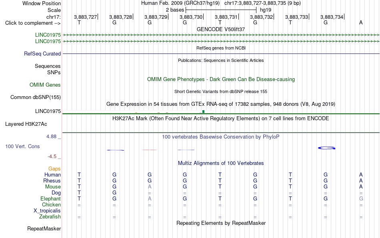Click the 4.88 upper scale value

pyautogui.click(x=51, y=137)
